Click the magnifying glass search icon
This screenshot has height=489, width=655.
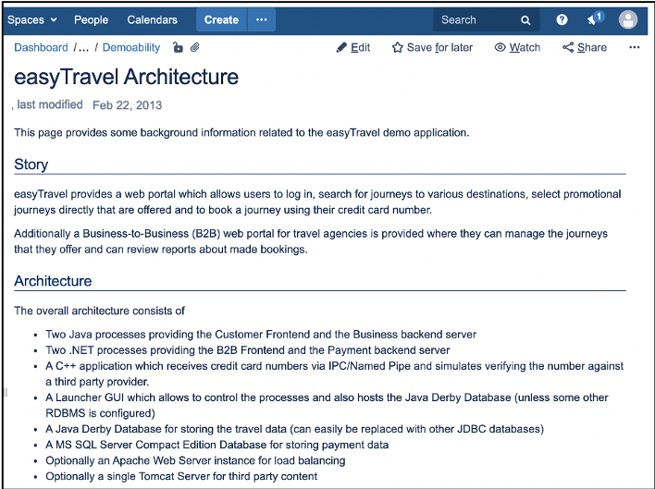[x=525, y=20]
